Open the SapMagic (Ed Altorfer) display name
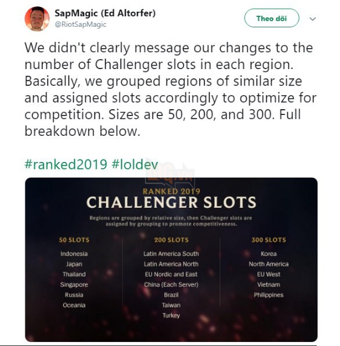Viewport: 340px width, 346px height. (105, 13)
